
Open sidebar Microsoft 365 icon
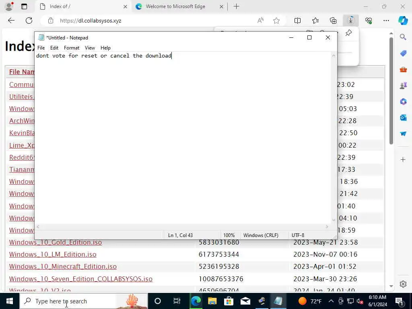click(403, 101)
